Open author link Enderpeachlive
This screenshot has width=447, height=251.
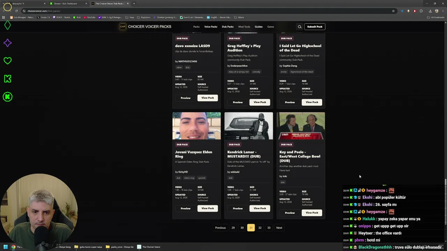pos(239,66)
